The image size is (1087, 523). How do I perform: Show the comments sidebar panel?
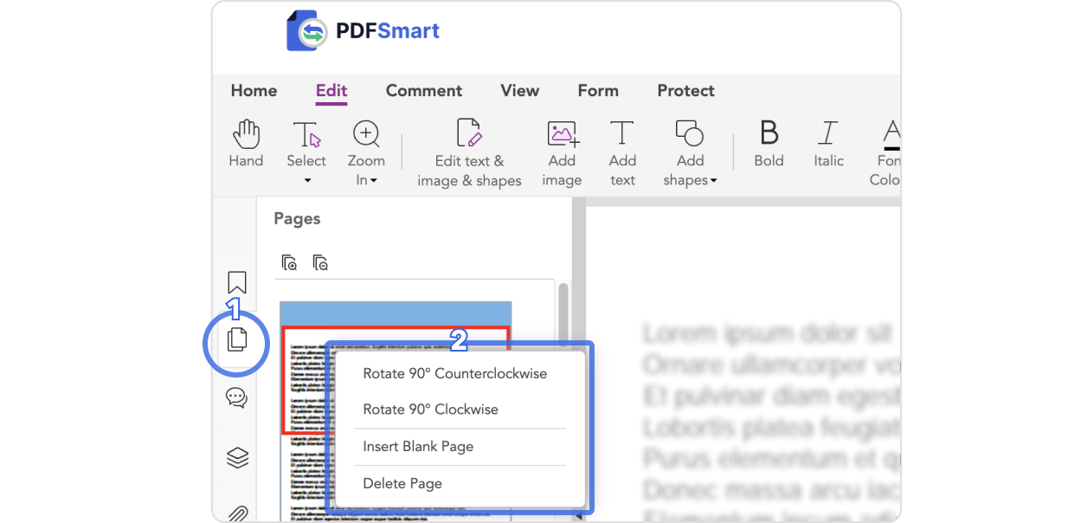[236, 397]
